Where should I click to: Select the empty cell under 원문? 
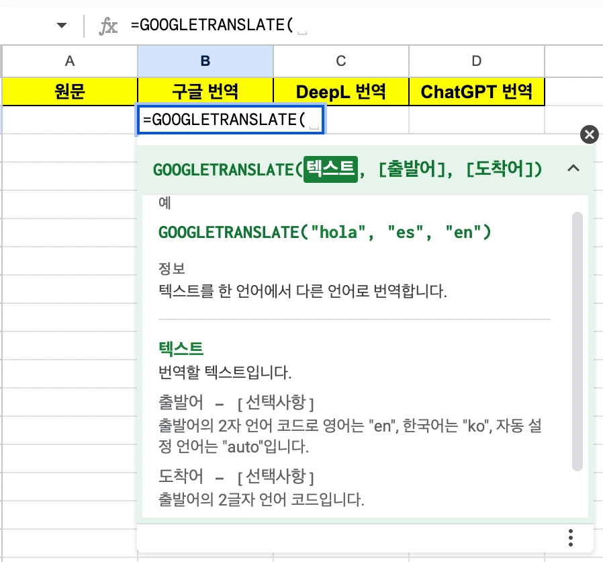point(70,120)
